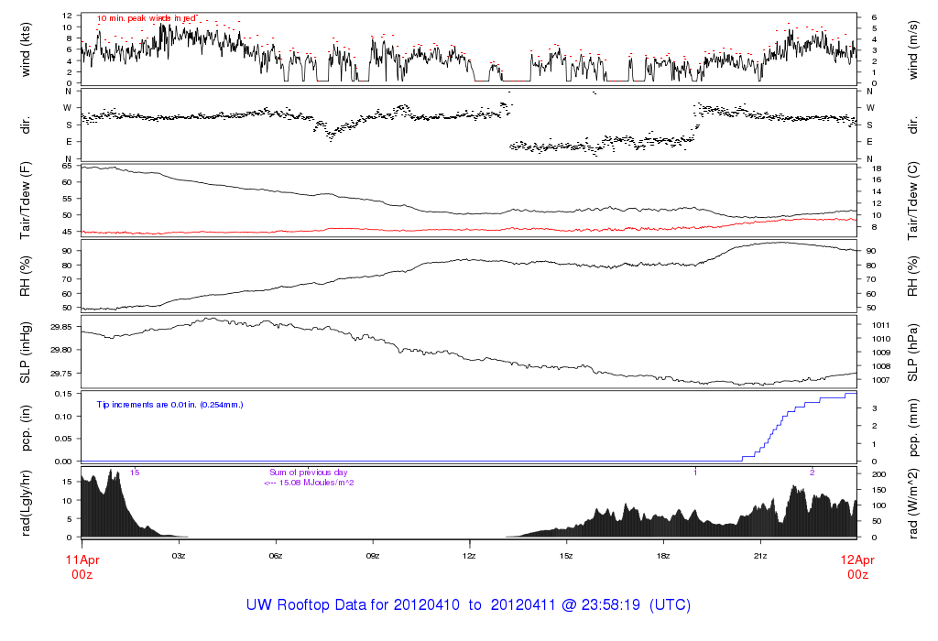Select the 'SLP (hPa)' right axis label
Screen dimensions: 938x641
tap(912, 353)
